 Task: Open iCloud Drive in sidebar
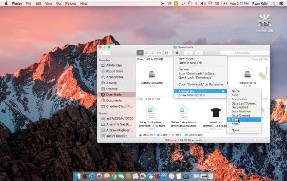115,71
